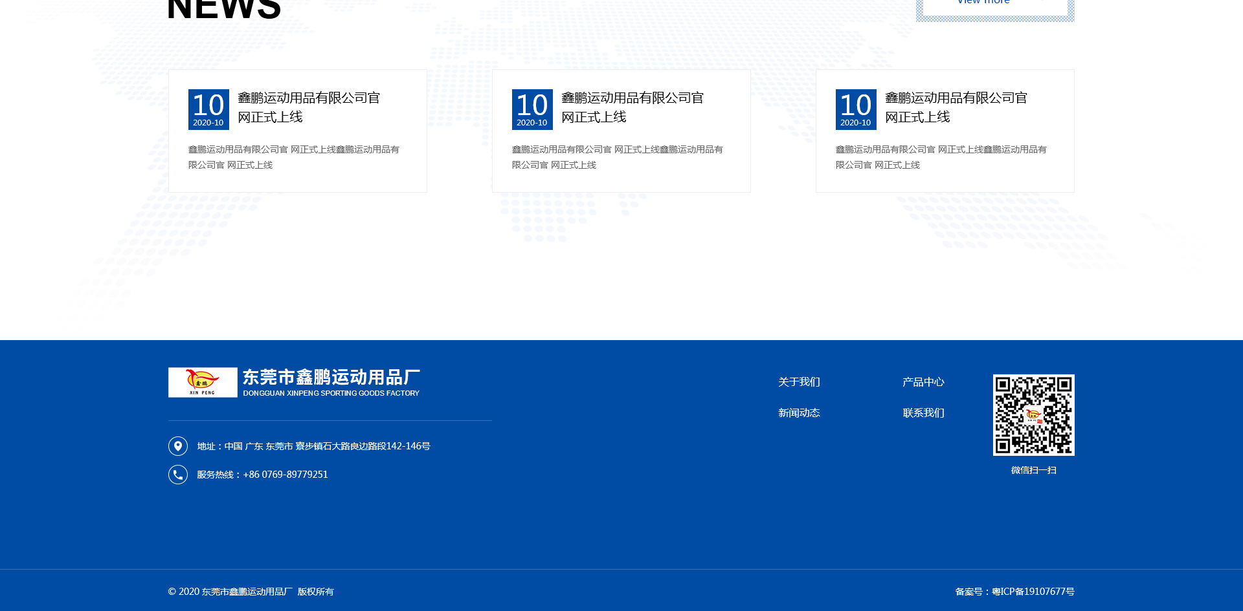This screenshot has width=1243, height=611.
Task: Go to 新闻动态 in the footer
Action: point(799,413)
